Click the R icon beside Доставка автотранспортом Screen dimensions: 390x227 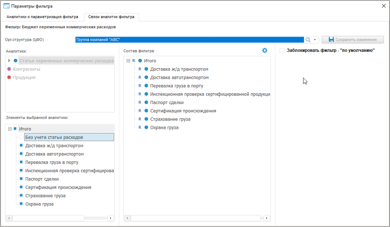[140, 78]
